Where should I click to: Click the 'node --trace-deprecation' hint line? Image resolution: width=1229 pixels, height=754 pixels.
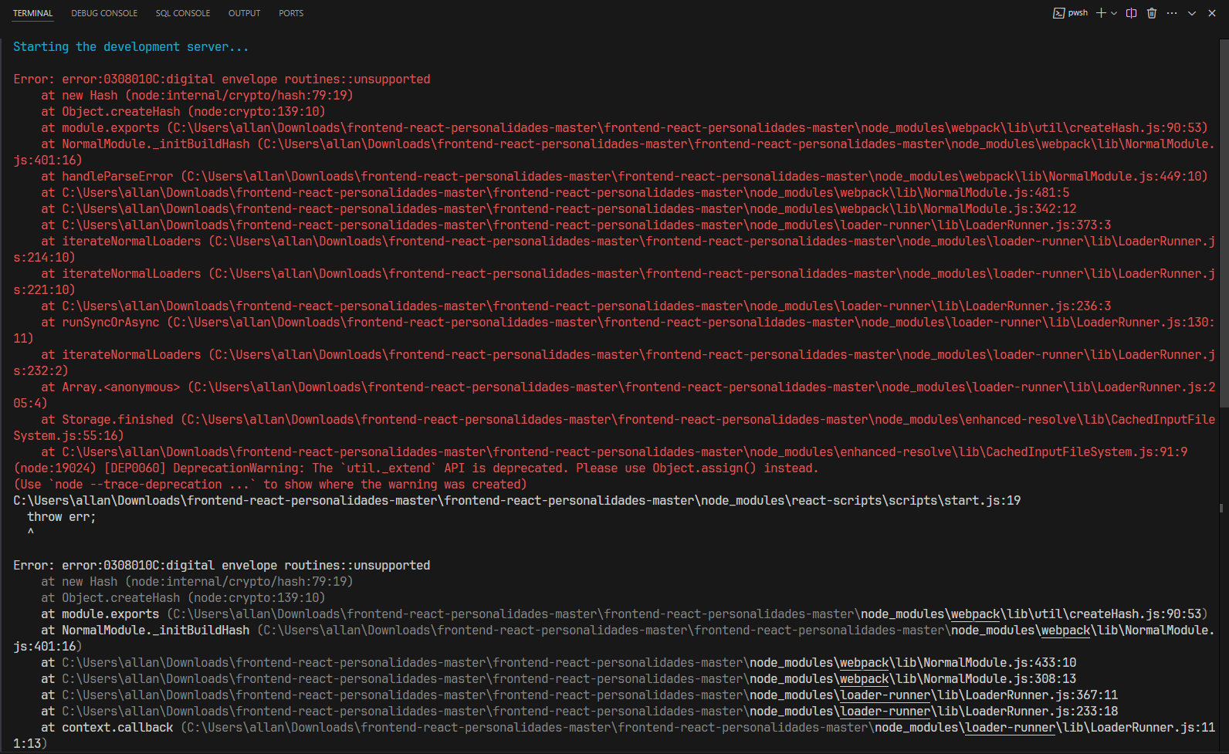(270, 485)
